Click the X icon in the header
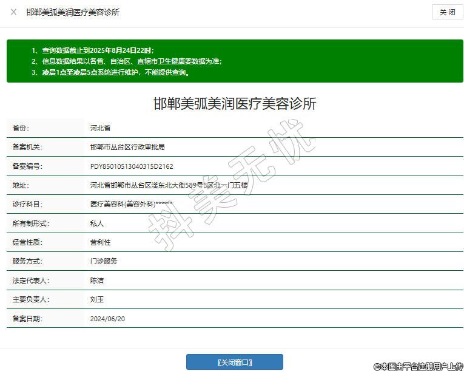Viewport: 464px width, 371px height. click(x=13, y=12)
